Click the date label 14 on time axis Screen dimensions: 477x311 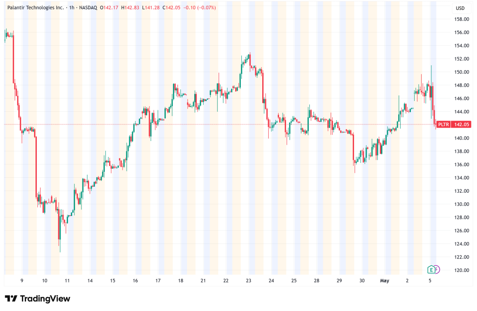[x=90, y=281]
